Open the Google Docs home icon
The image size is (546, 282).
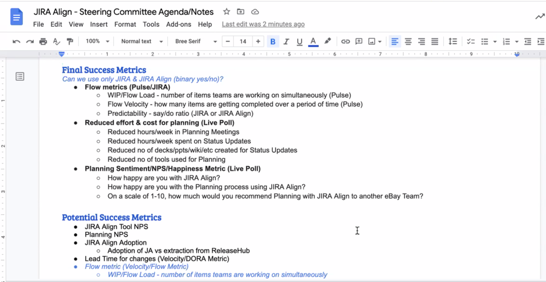(16, 17)
